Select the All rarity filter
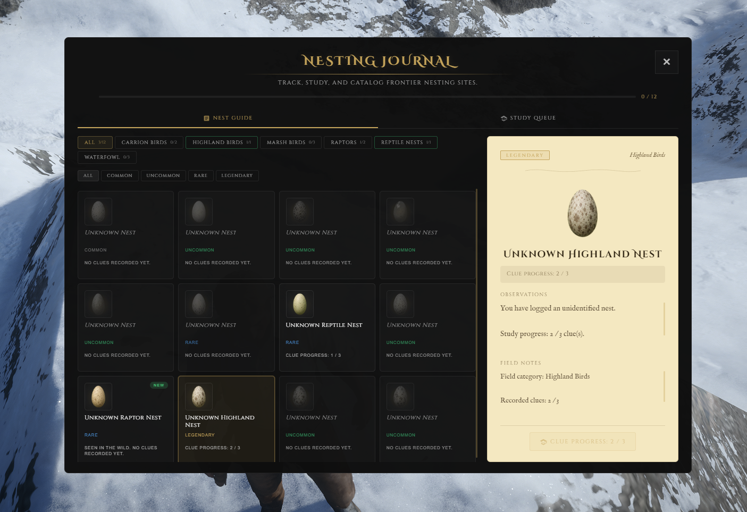This screenshot has width=747, height=512. 88,175
